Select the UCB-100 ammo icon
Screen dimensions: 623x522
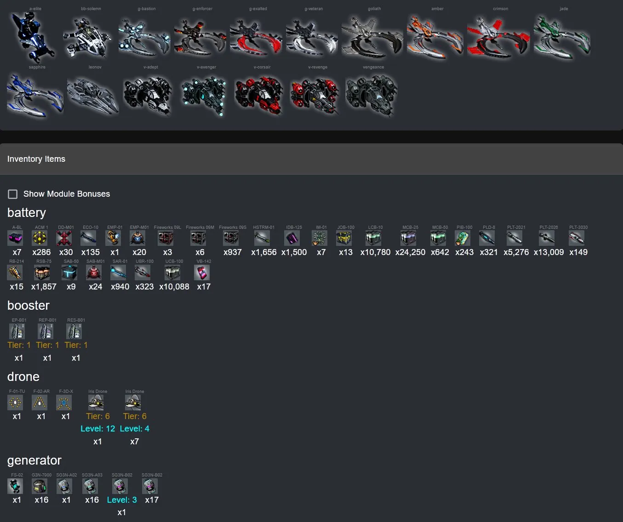coord(172,272)
